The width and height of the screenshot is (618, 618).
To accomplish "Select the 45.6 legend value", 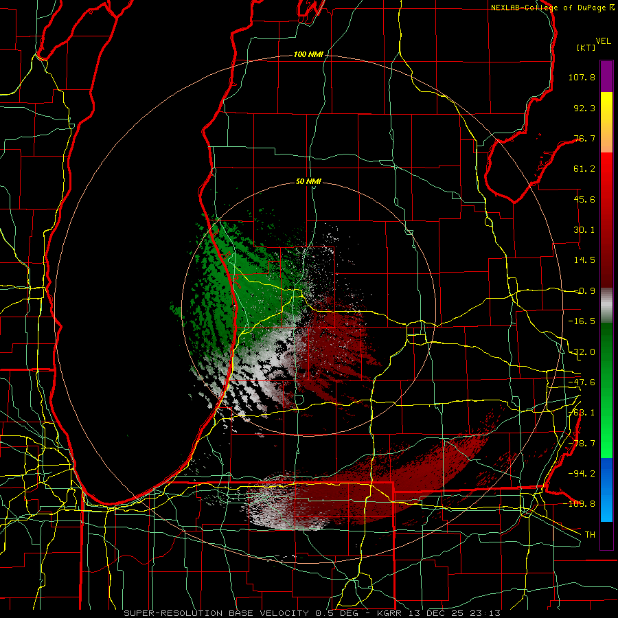I will click(584, 199).
